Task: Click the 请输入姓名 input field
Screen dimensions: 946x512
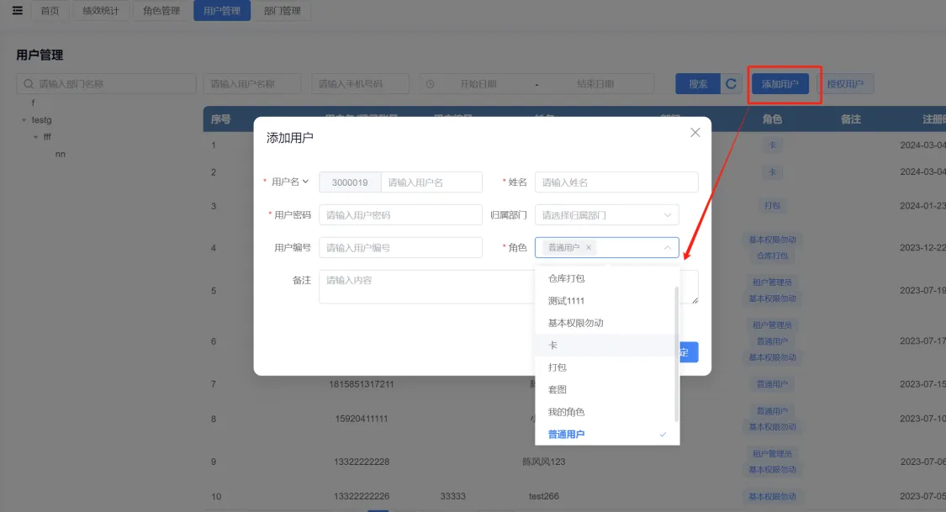Action: [x=616, y=182]
